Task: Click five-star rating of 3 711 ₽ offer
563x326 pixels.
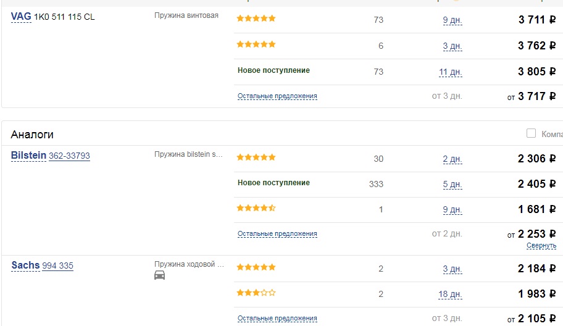Action: coord(256,19)
